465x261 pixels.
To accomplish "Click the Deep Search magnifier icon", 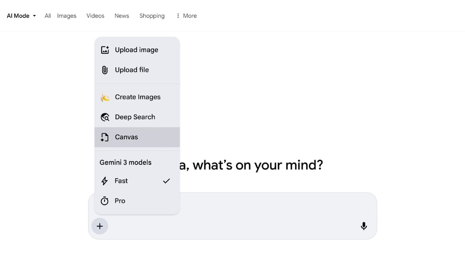I will click(105, 117).
